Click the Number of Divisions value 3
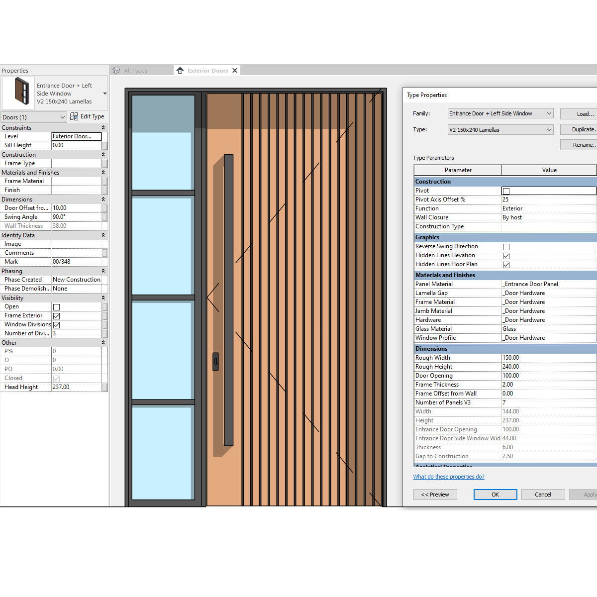Screen dimensions: 597x597 coord(77,333)
